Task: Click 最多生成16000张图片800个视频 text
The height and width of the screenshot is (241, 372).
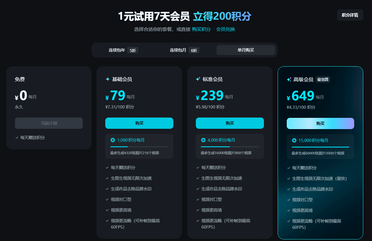Action: 226,153
